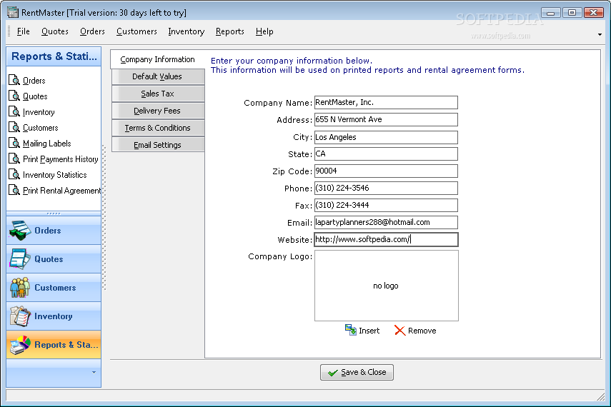Click the Orders link in Reports list

(x=34, y=81)
